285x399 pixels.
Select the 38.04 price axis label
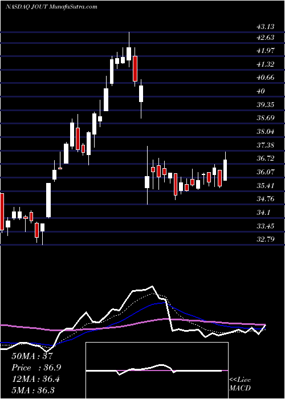click(x=265, y=132)
